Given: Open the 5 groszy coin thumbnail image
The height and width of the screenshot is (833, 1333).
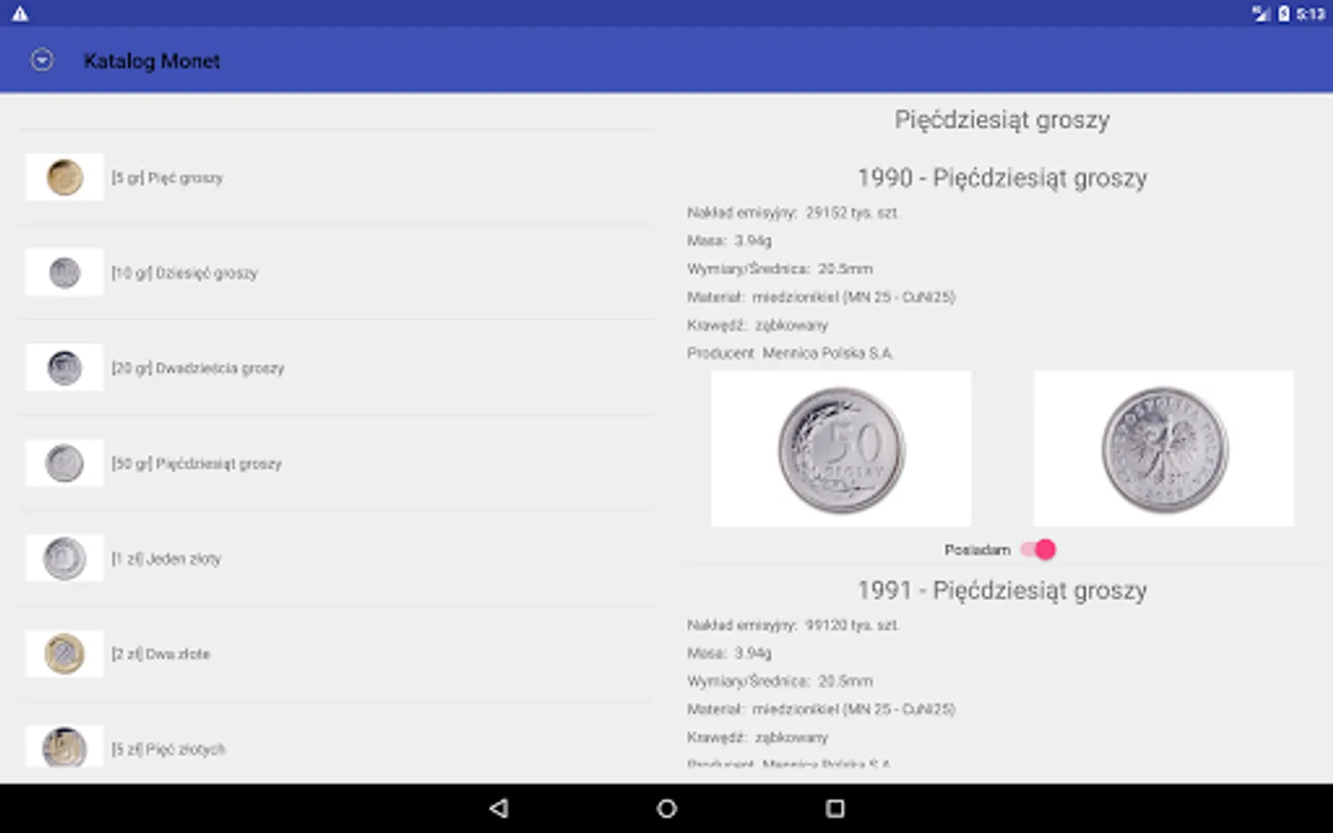Looking at the screenshot, I should pos(64,177).
